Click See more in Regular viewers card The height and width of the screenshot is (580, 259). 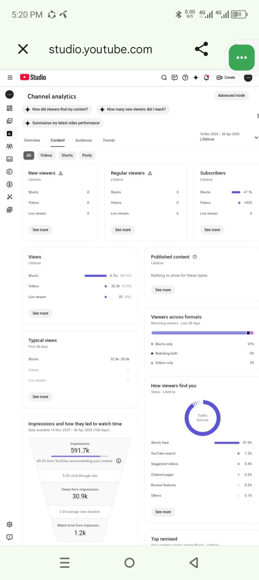pyautogui.click(x=123, y=230)
